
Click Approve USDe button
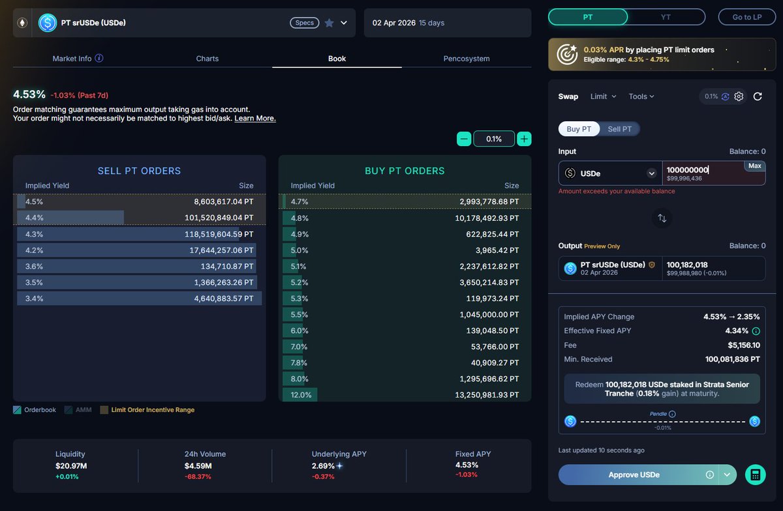[633, 474]
